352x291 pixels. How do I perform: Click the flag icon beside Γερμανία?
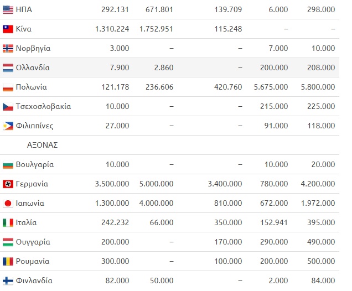point(8,184)
